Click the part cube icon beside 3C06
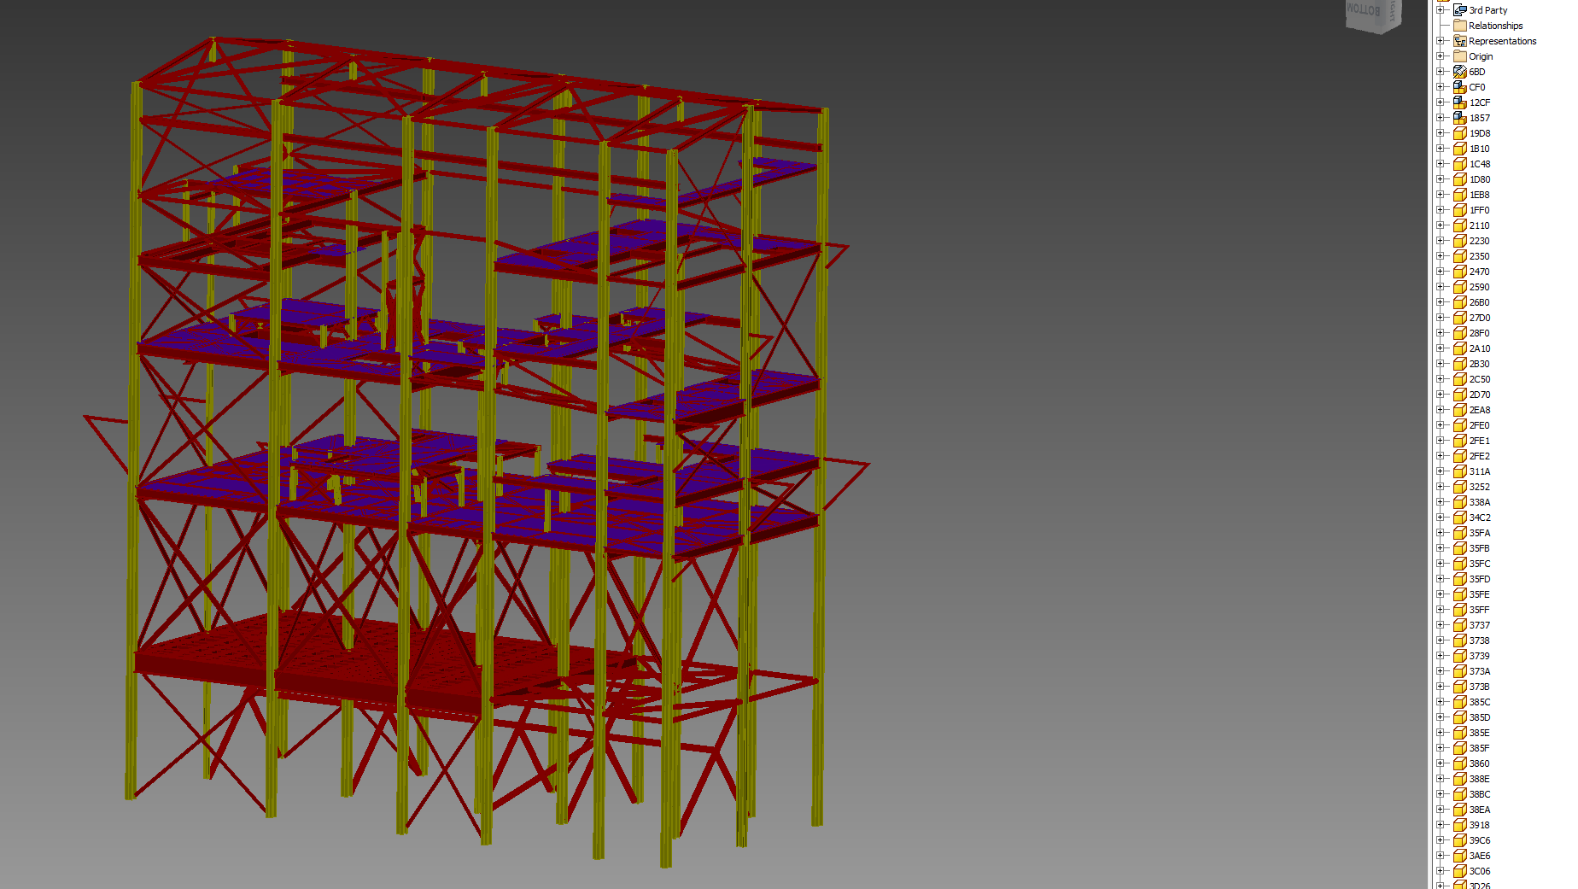Screen dimensions: 1578x889 coord(1459,870)
